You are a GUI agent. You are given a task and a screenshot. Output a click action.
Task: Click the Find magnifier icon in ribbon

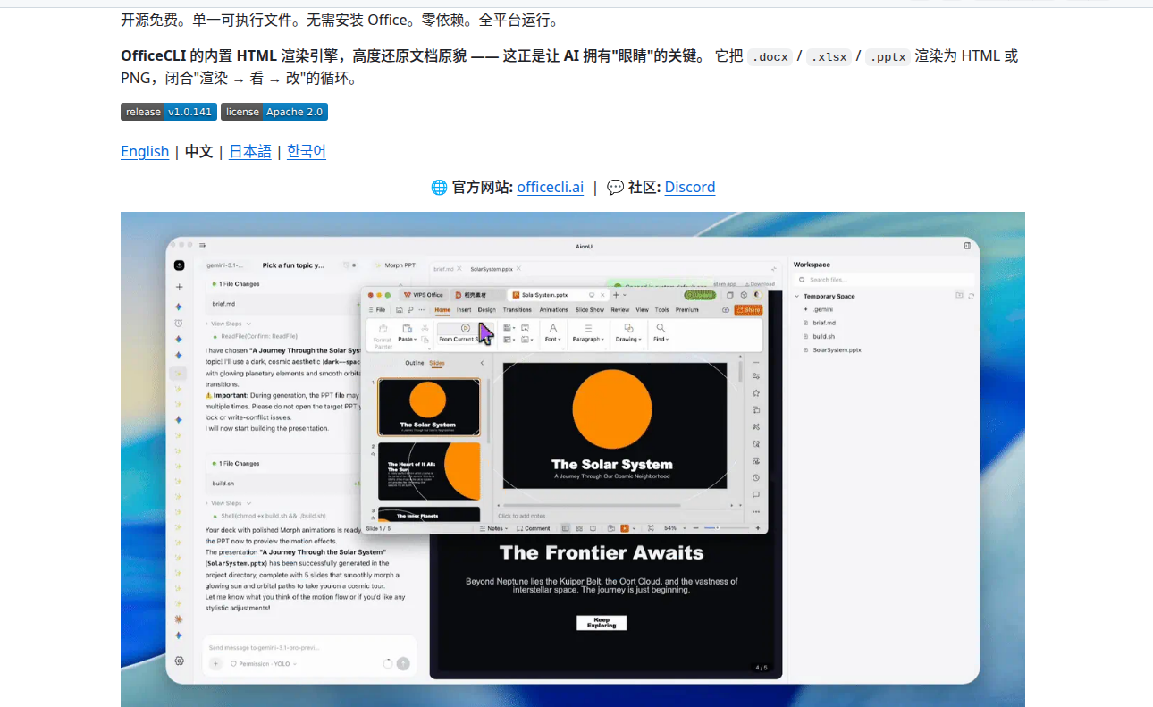(660, 328)
